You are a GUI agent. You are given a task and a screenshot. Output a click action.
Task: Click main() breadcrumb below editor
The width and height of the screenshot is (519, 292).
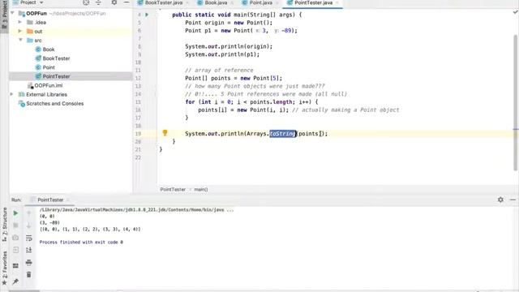201,189
